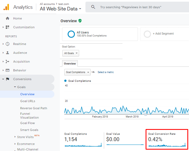Click the chart annotation marker on timeline
The image size is (189, 151).
coord(146,114)
